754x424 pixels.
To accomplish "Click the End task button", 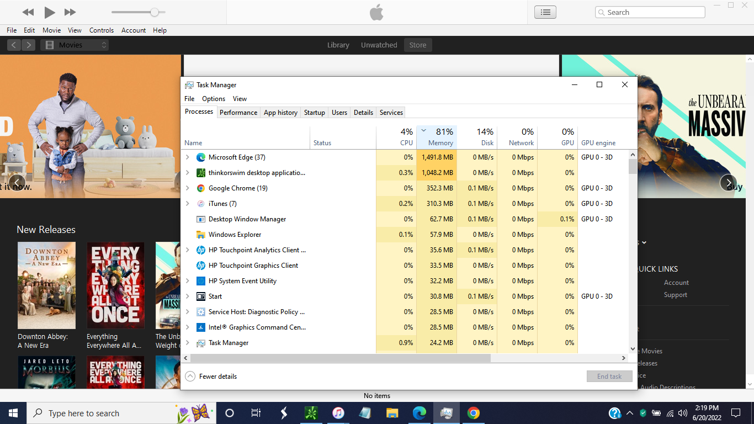I will pyautogui.click(x=609, y=377).
